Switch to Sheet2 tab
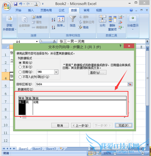 coord(37,149)
